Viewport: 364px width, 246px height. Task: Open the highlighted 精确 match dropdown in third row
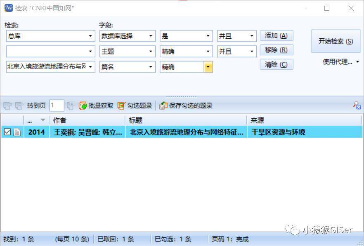pyautogui.click(x=208, y=67)
